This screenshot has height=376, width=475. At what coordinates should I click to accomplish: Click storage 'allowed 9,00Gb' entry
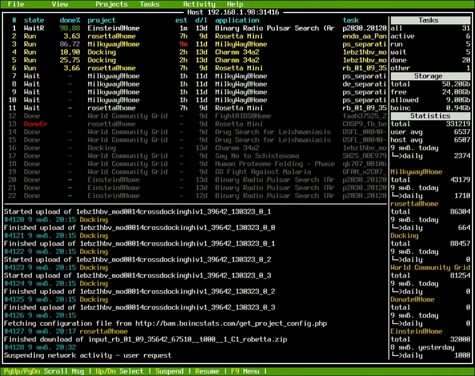(430, 100)
